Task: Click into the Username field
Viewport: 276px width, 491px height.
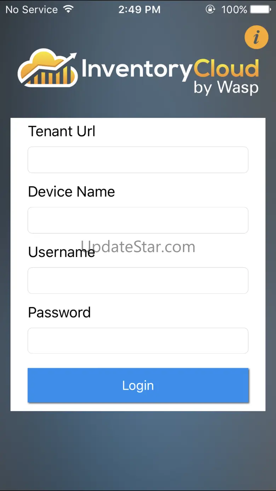Action: [x=138, y=280]
